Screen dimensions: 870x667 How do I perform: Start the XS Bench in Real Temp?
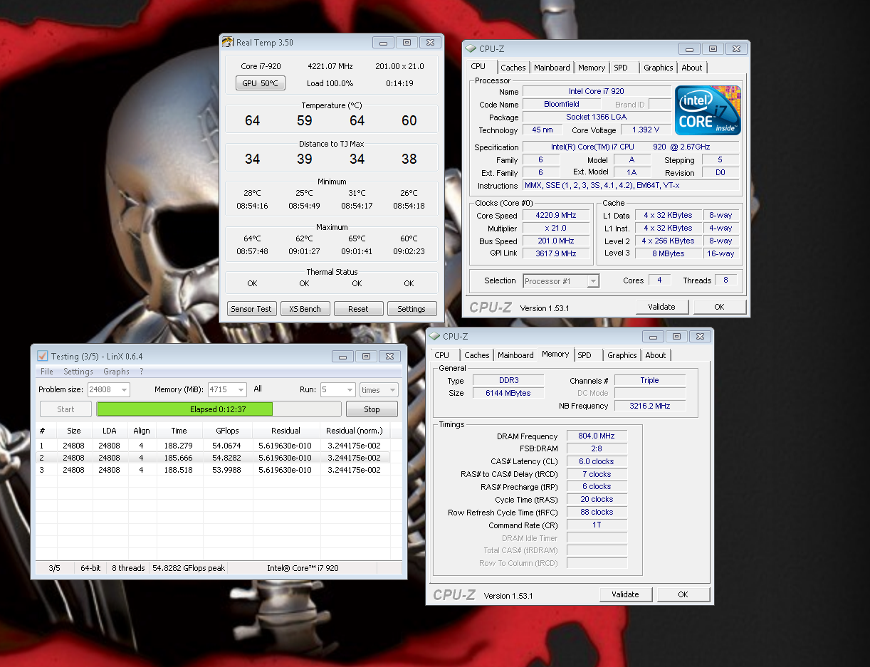305,309
